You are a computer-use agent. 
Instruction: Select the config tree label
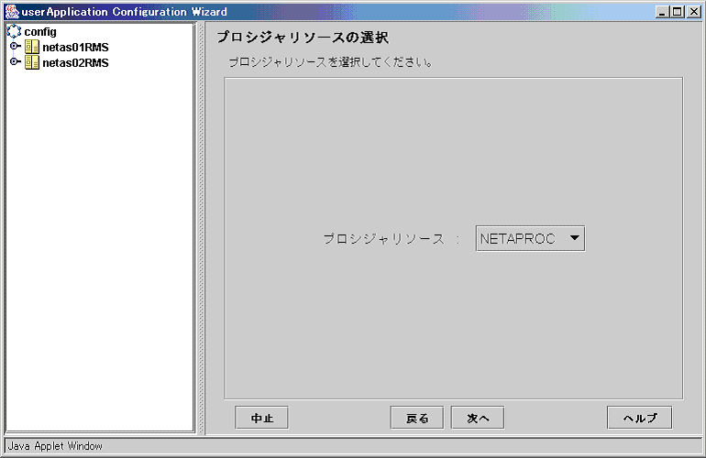(x=40, y=31)
